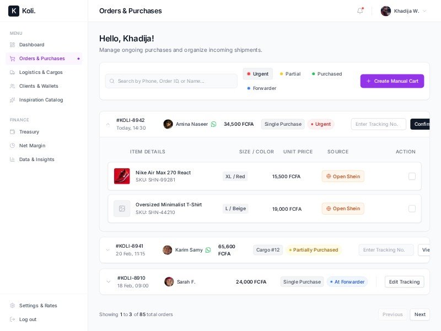Click WhatsApp icon beside Karim Samy

point(208,250)
